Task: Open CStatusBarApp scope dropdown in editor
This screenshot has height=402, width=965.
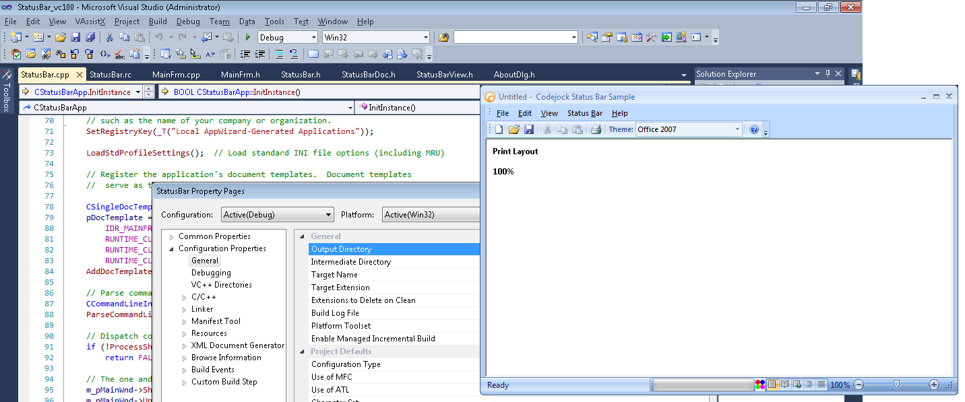Action: (350, 107)
